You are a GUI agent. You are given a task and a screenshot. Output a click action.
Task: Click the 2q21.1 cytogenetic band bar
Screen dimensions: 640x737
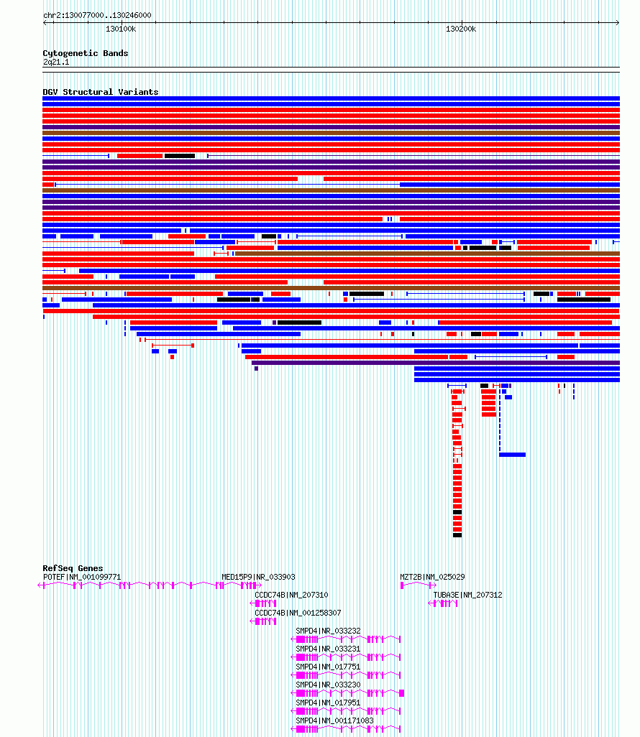(x=331, y=70)
